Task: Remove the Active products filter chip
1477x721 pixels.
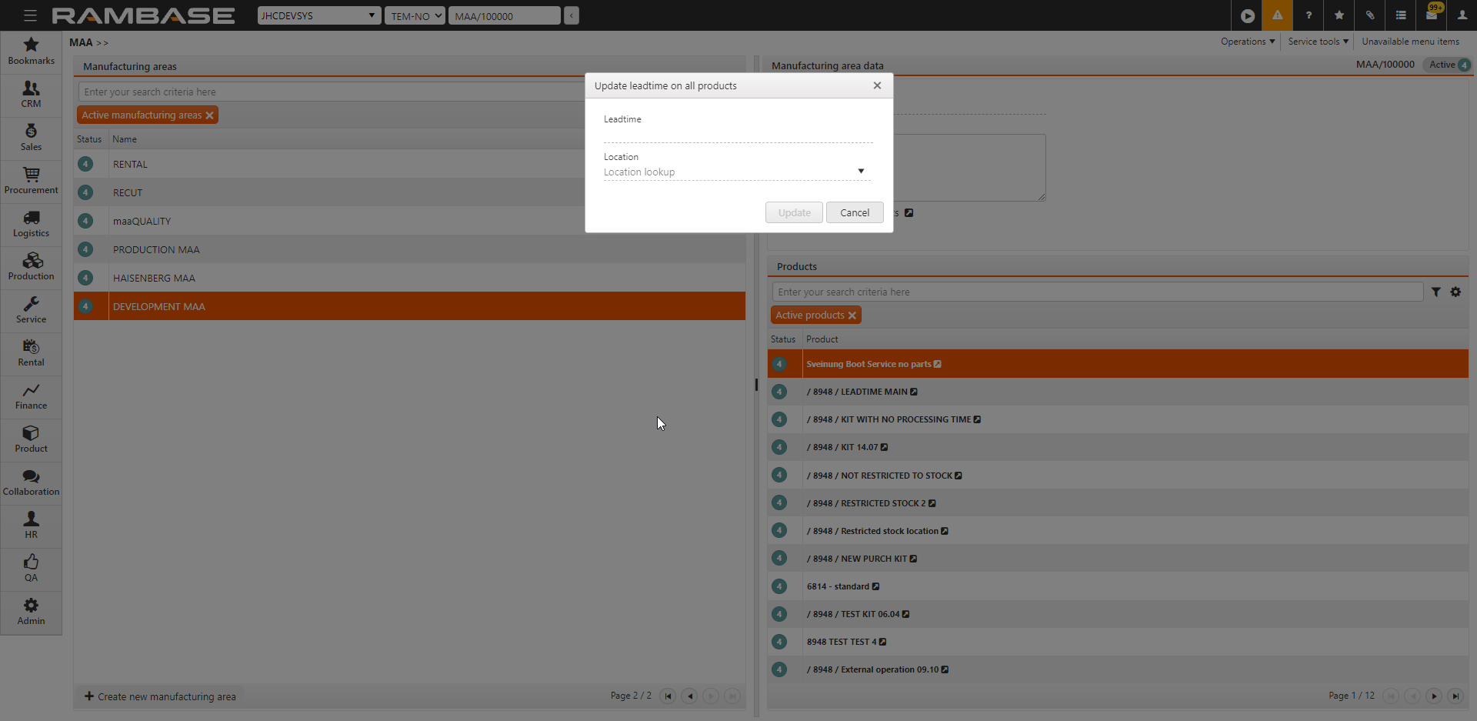Action: click(852, 315)
